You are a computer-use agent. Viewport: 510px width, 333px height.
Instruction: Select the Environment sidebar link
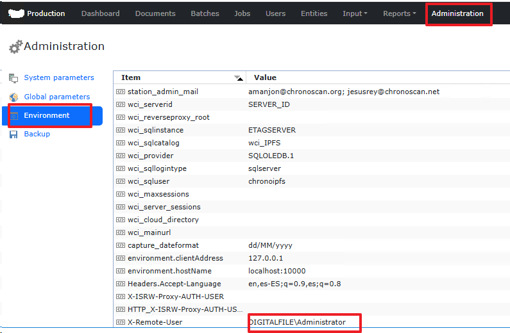tap(47, 116)
